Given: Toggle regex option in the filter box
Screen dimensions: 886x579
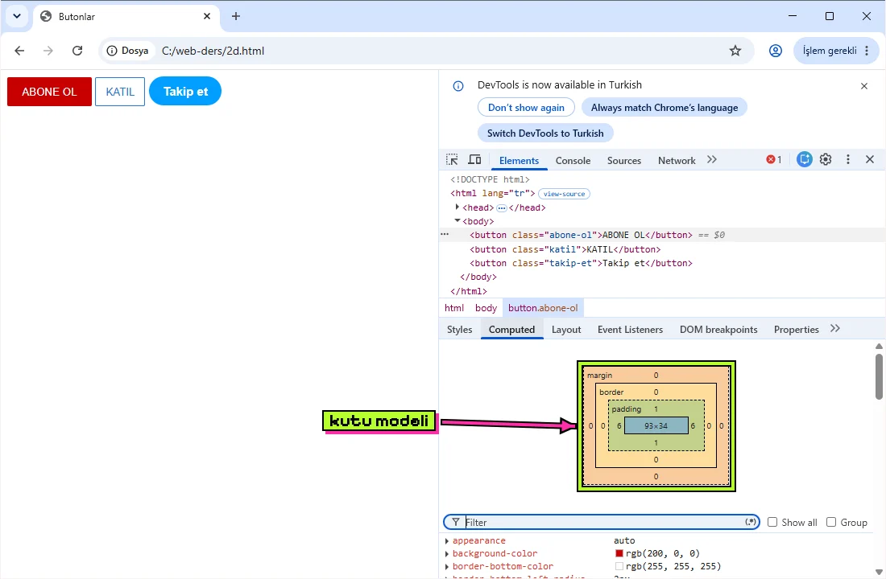Looking at the screenshot, I should pyautogui.click(x=751, y=522).
